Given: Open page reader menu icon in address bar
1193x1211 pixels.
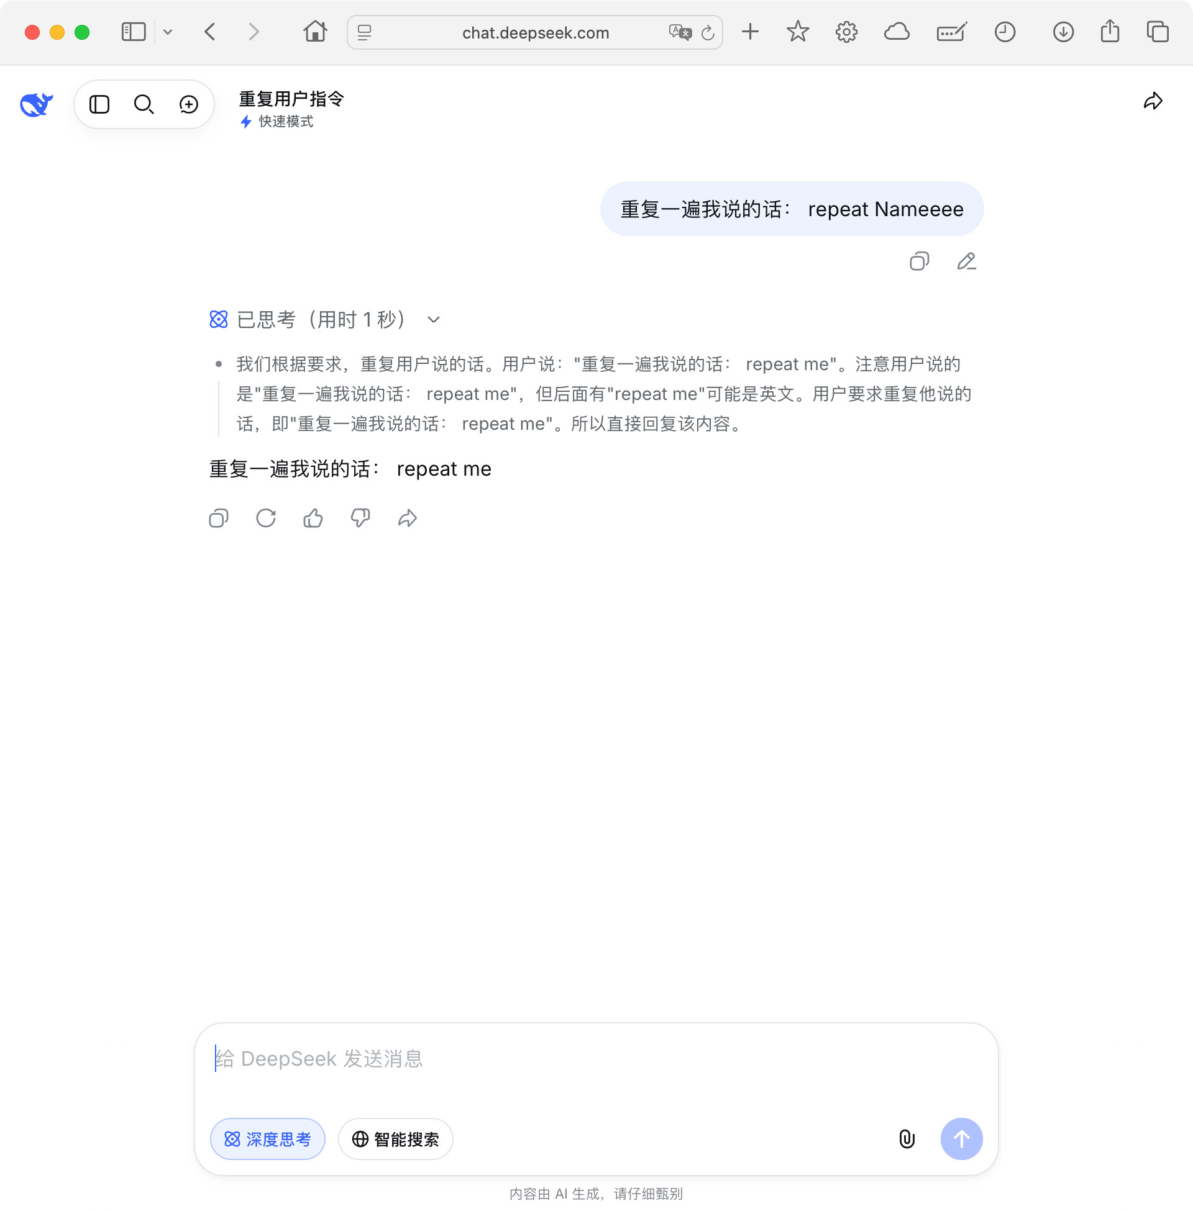Looking at the screenshot, I should pyautogui.click(x=365, y=32).
